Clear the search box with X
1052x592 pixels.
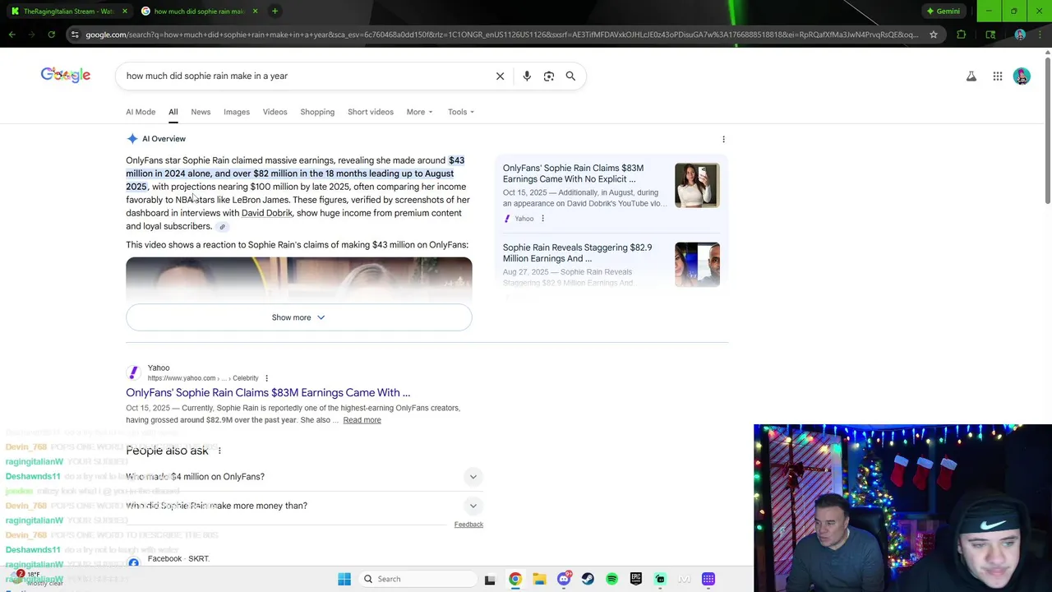[500, 76]
